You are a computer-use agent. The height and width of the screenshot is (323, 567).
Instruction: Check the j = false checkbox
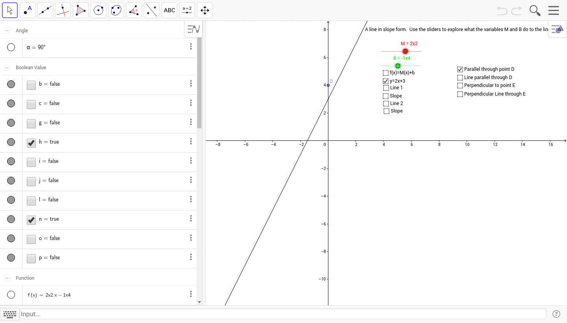tap(31, 181)
